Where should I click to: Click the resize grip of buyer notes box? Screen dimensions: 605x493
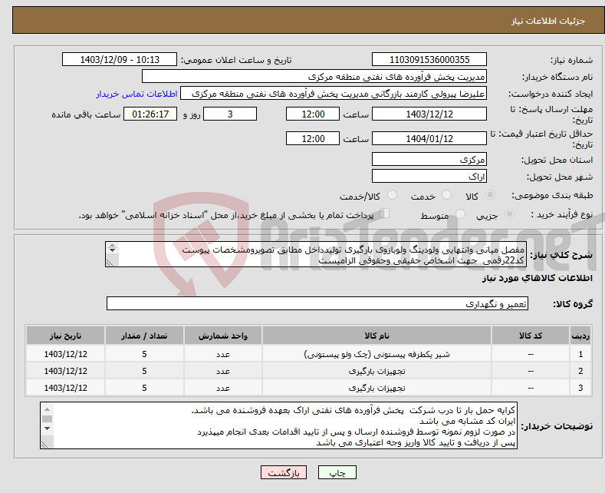44,445
